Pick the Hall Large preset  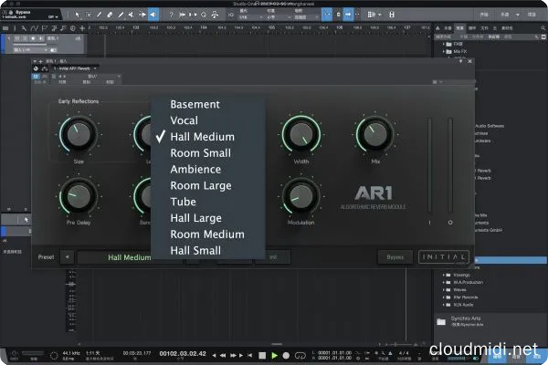click(195, 218)
